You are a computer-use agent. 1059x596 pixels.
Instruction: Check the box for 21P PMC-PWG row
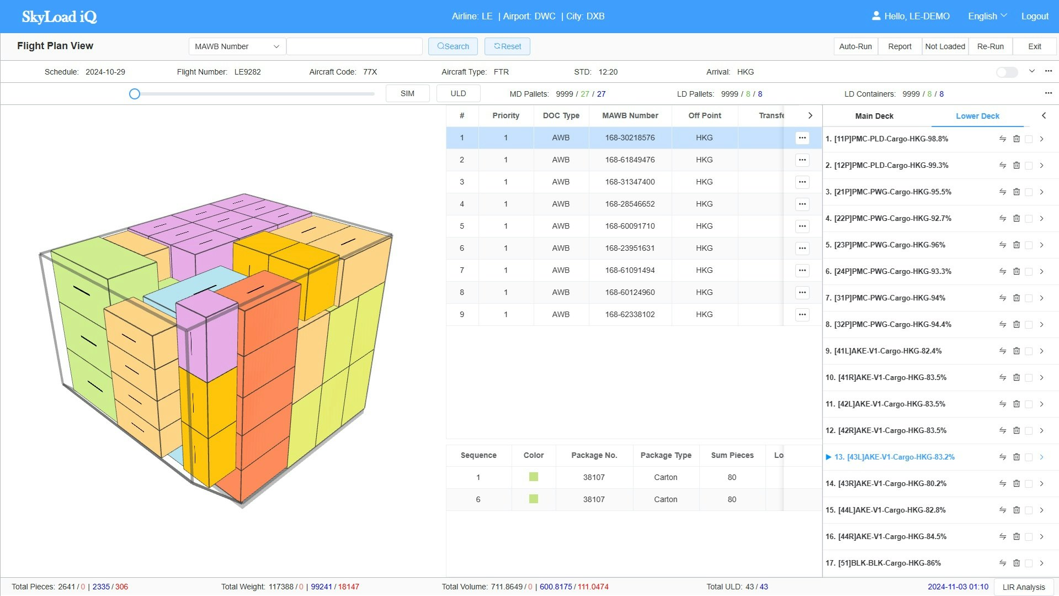point(1029,192)
